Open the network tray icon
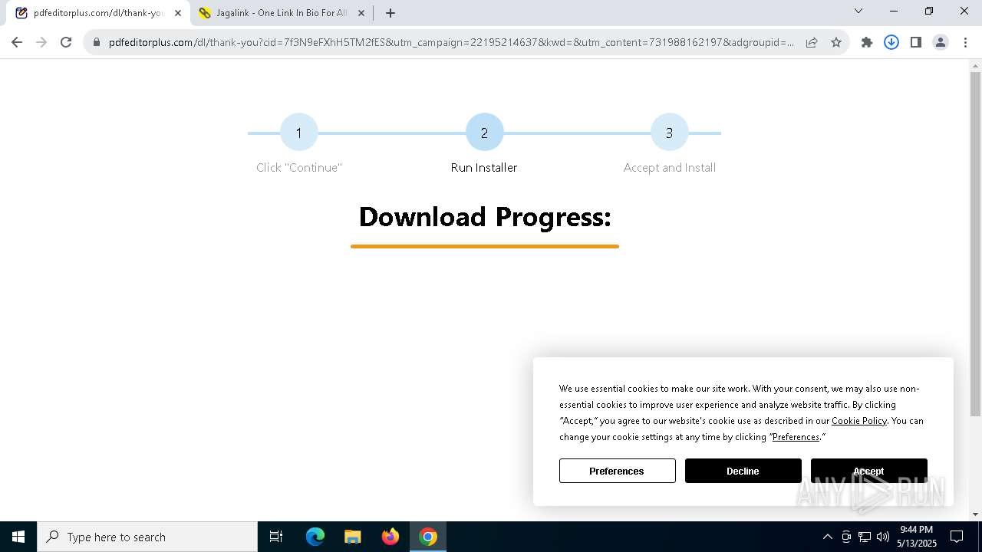 tap(865, 537)
